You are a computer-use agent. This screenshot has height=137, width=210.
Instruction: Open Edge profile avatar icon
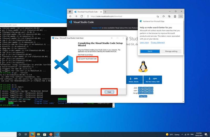pyautogui.click(x=175, y=16)
